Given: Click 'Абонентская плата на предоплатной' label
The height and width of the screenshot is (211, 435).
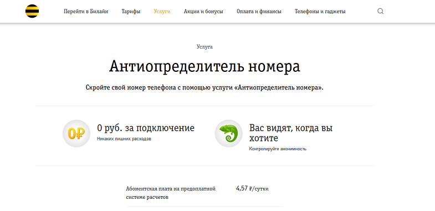Looking at the screenshot, I should (x=171, y=193).
